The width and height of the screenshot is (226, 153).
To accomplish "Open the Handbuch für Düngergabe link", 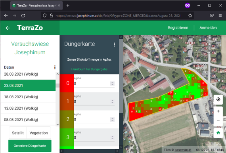I will point(89,69).
